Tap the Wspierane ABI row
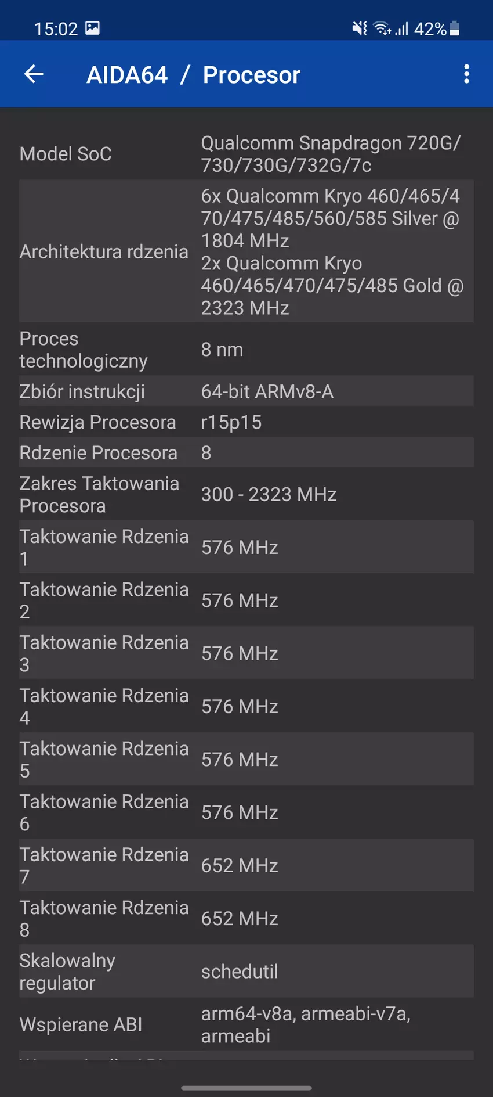 (x=246, y=1024)
